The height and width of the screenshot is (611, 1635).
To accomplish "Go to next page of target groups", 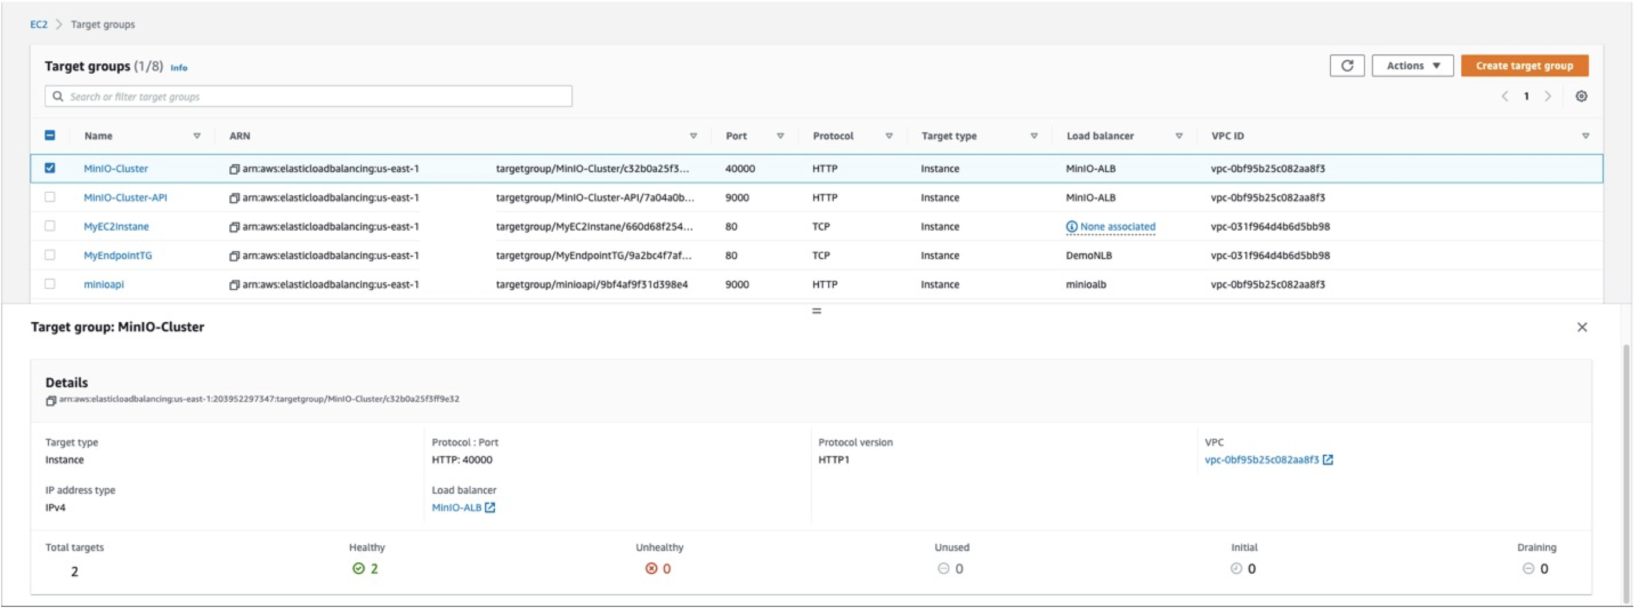I will pos(1547,96).
